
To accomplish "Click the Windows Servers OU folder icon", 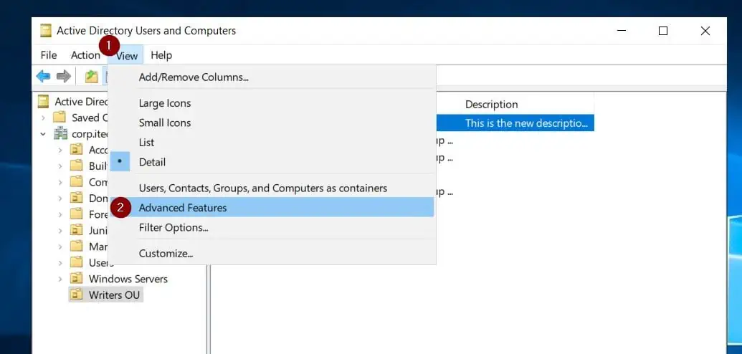I will tap(76, 279).
